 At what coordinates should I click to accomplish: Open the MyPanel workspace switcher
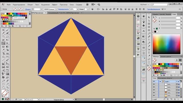pos(144,5)
